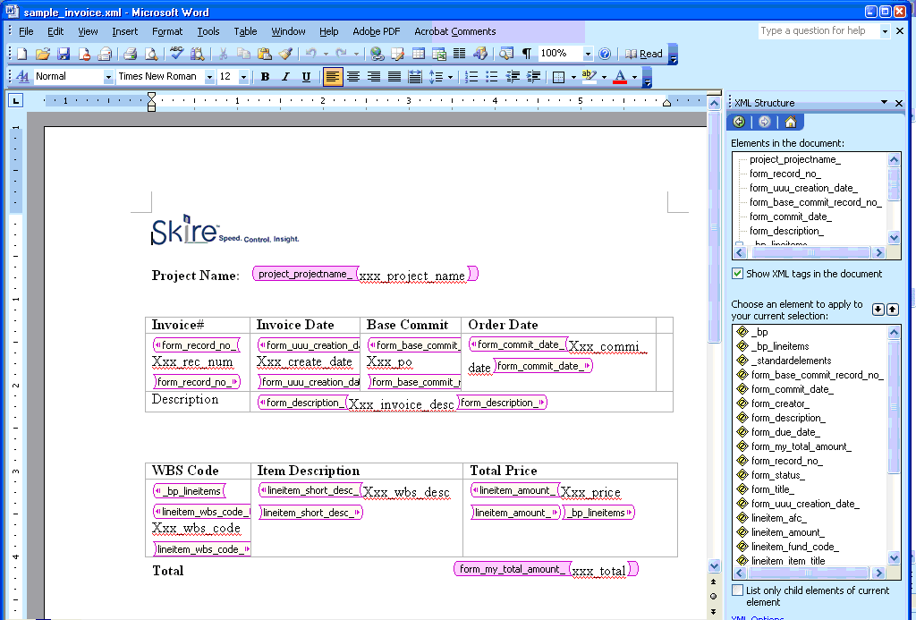Enable List only child elements of current element

738,590
